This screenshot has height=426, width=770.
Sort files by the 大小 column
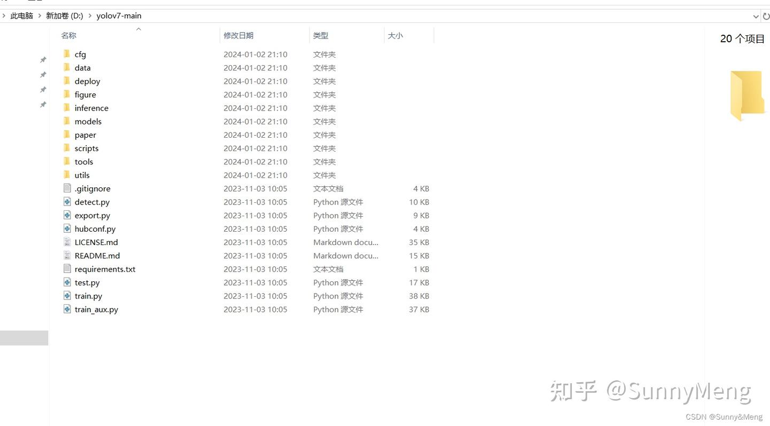tap(396, 35)
